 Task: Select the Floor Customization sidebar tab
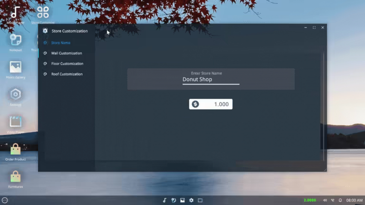tap(67, 64)
